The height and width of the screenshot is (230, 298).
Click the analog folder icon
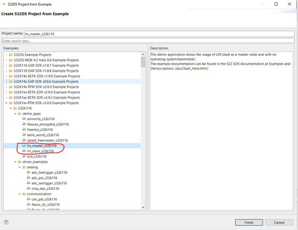click(x=24, y=167)
